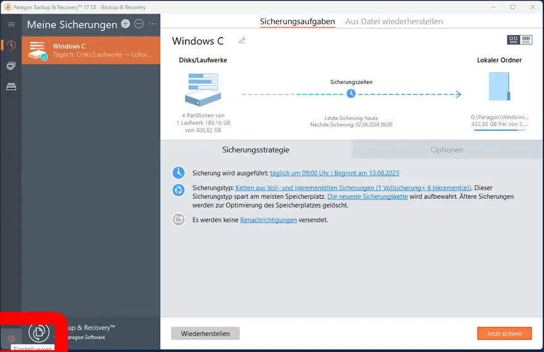Click the Meine Sicherungen heading

coord(72,25)
